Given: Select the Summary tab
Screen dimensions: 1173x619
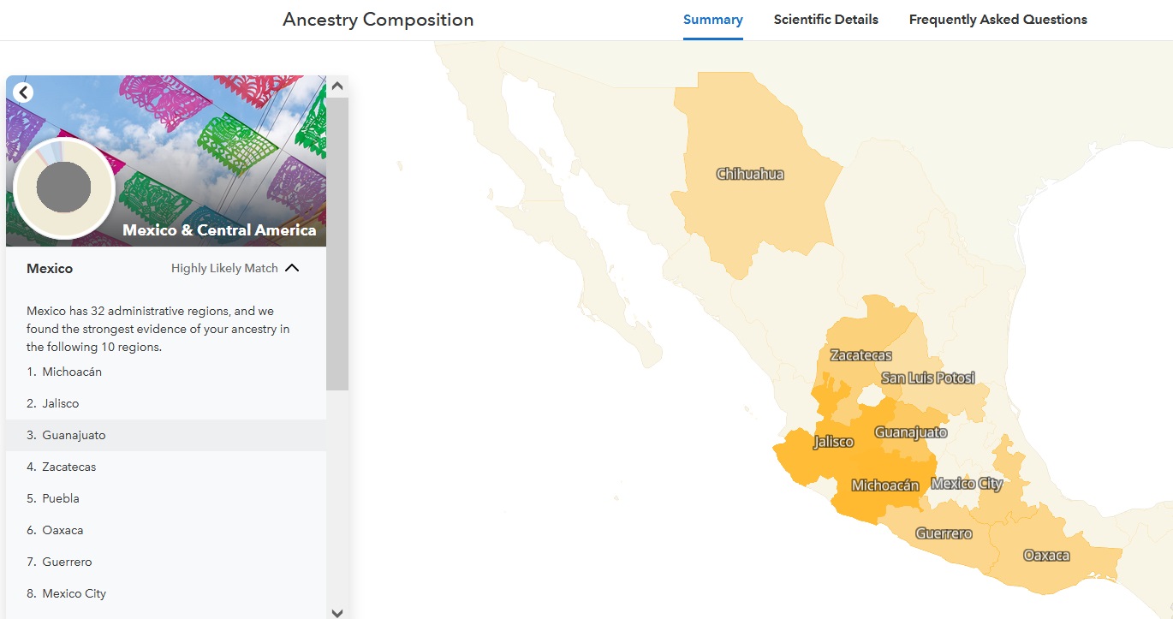Looking at the screenshot, I should (712, 19).
